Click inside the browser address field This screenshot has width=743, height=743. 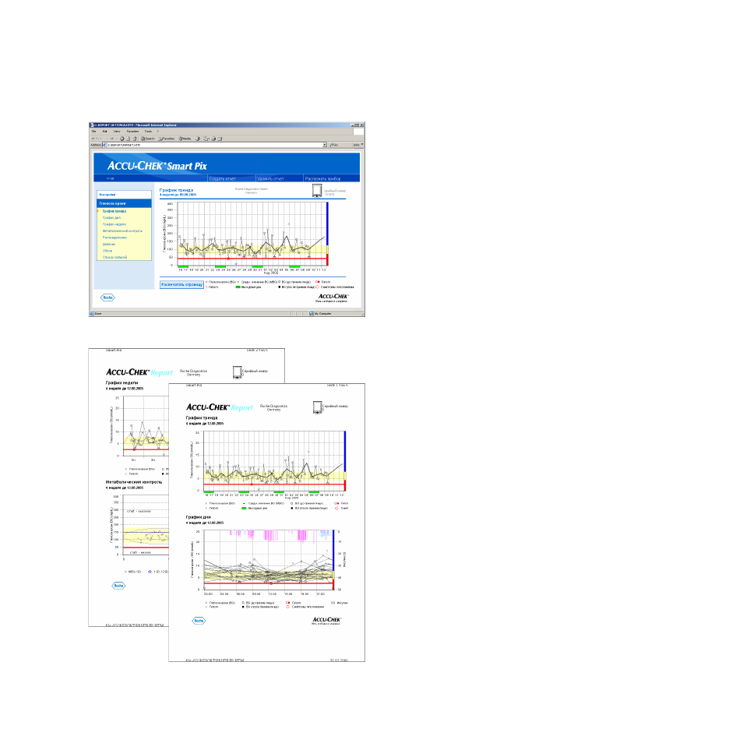coord(213,145)
